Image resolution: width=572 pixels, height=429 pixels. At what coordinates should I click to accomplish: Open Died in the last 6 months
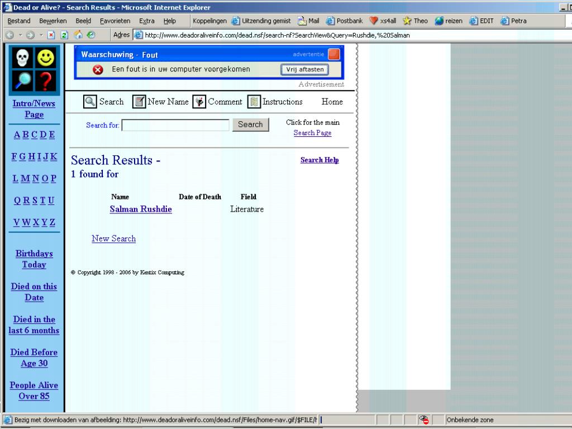click(34, 325)
